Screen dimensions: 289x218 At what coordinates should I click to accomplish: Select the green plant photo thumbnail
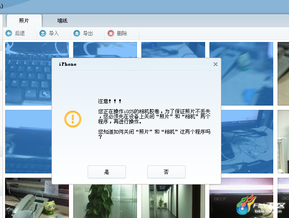[105, 201]
